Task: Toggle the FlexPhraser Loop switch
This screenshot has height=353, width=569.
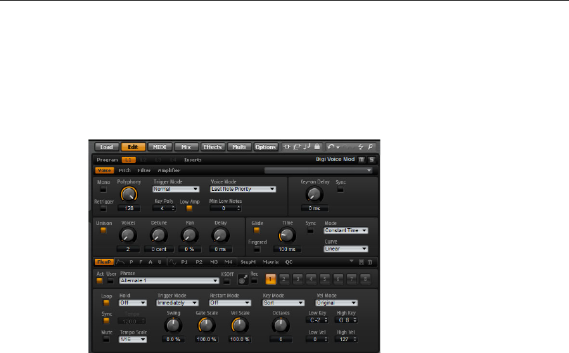Action: click(x=106, y=303)
